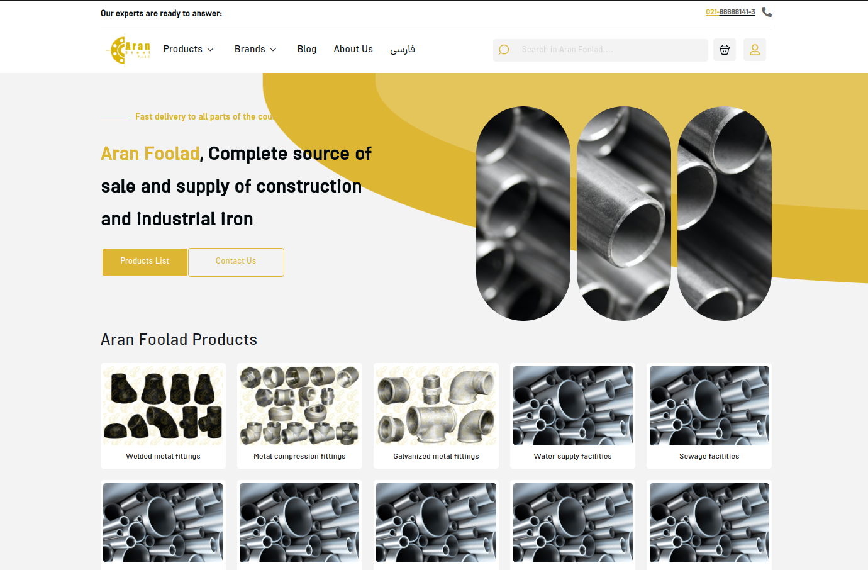The width and height of the screenshot is (868, 570).
Task: Click the Products List button
Action: coord(145,262)
